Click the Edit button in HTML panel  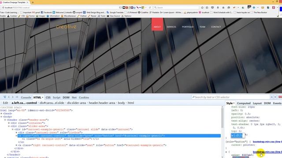click(x=5, y=103)
